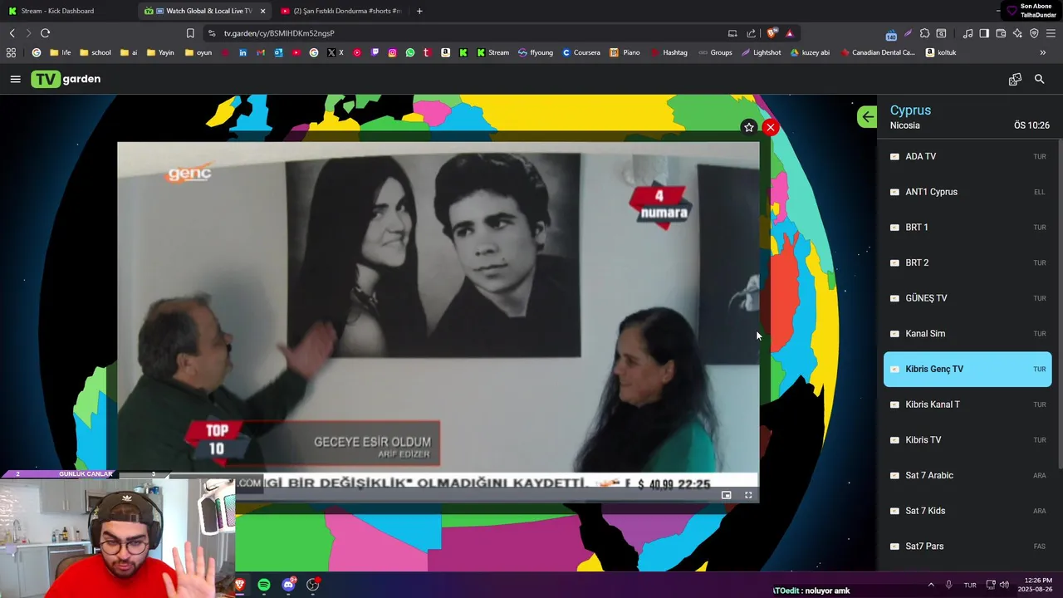
Task: Open the school bookmarks folder
Action: tap(95, 52)
